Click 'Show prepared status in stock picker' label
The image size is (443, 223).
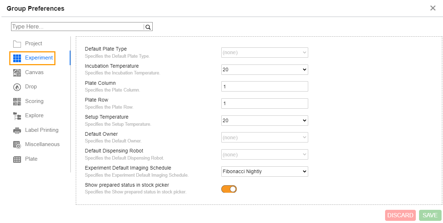(127, 185)
